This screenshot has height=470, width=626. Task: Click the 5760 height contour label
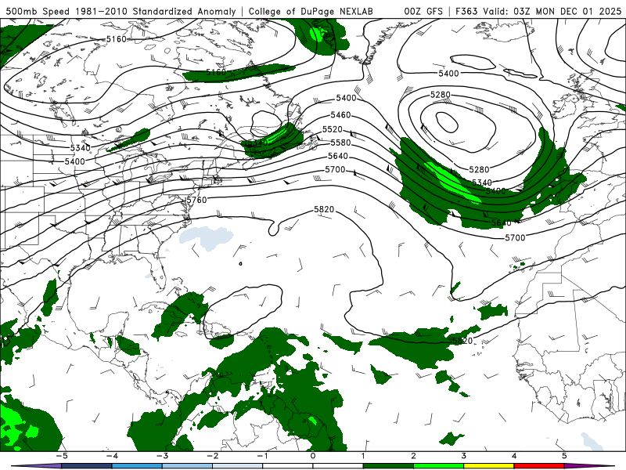tap(197, 200)
